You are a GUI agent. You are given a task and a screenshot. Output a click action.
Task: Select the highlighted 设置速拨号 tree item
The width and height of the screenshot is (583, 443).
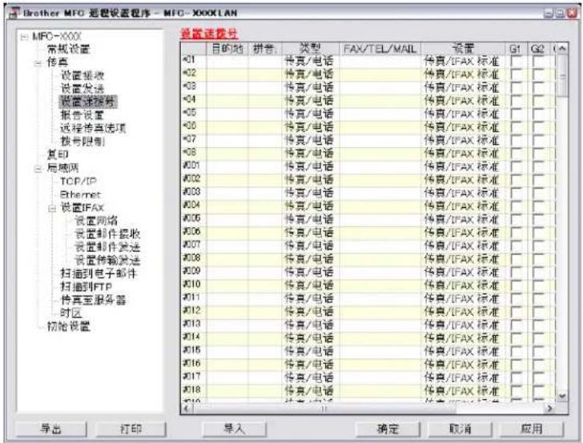click(x=88, y=102)
